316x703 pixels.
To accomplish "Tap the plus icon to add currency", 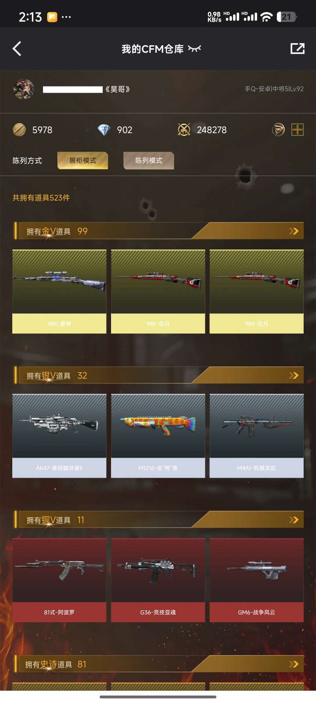I will click(x=298, y=130).
